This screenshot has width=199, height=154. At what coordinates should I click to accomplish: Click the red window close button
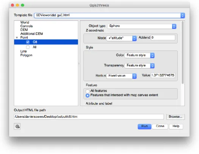[x=13, y=5]
